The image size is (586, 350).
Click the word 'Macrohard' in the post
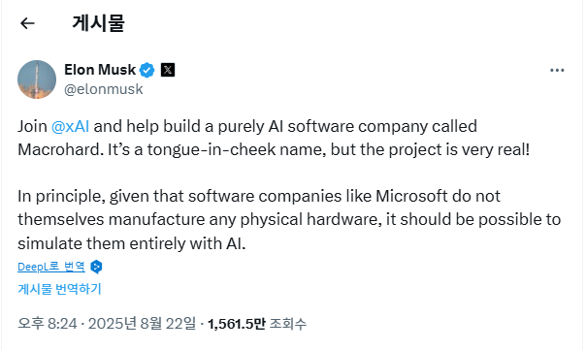tap(60, 149)
